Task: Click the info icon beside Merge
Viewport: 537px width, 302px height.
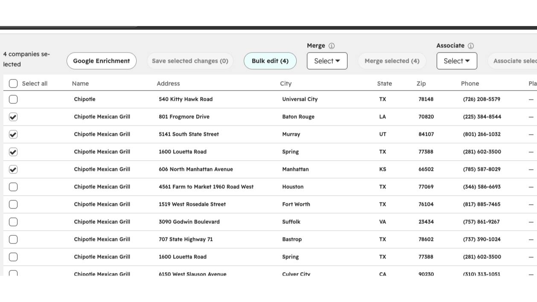Action: (x=332, y=46)
